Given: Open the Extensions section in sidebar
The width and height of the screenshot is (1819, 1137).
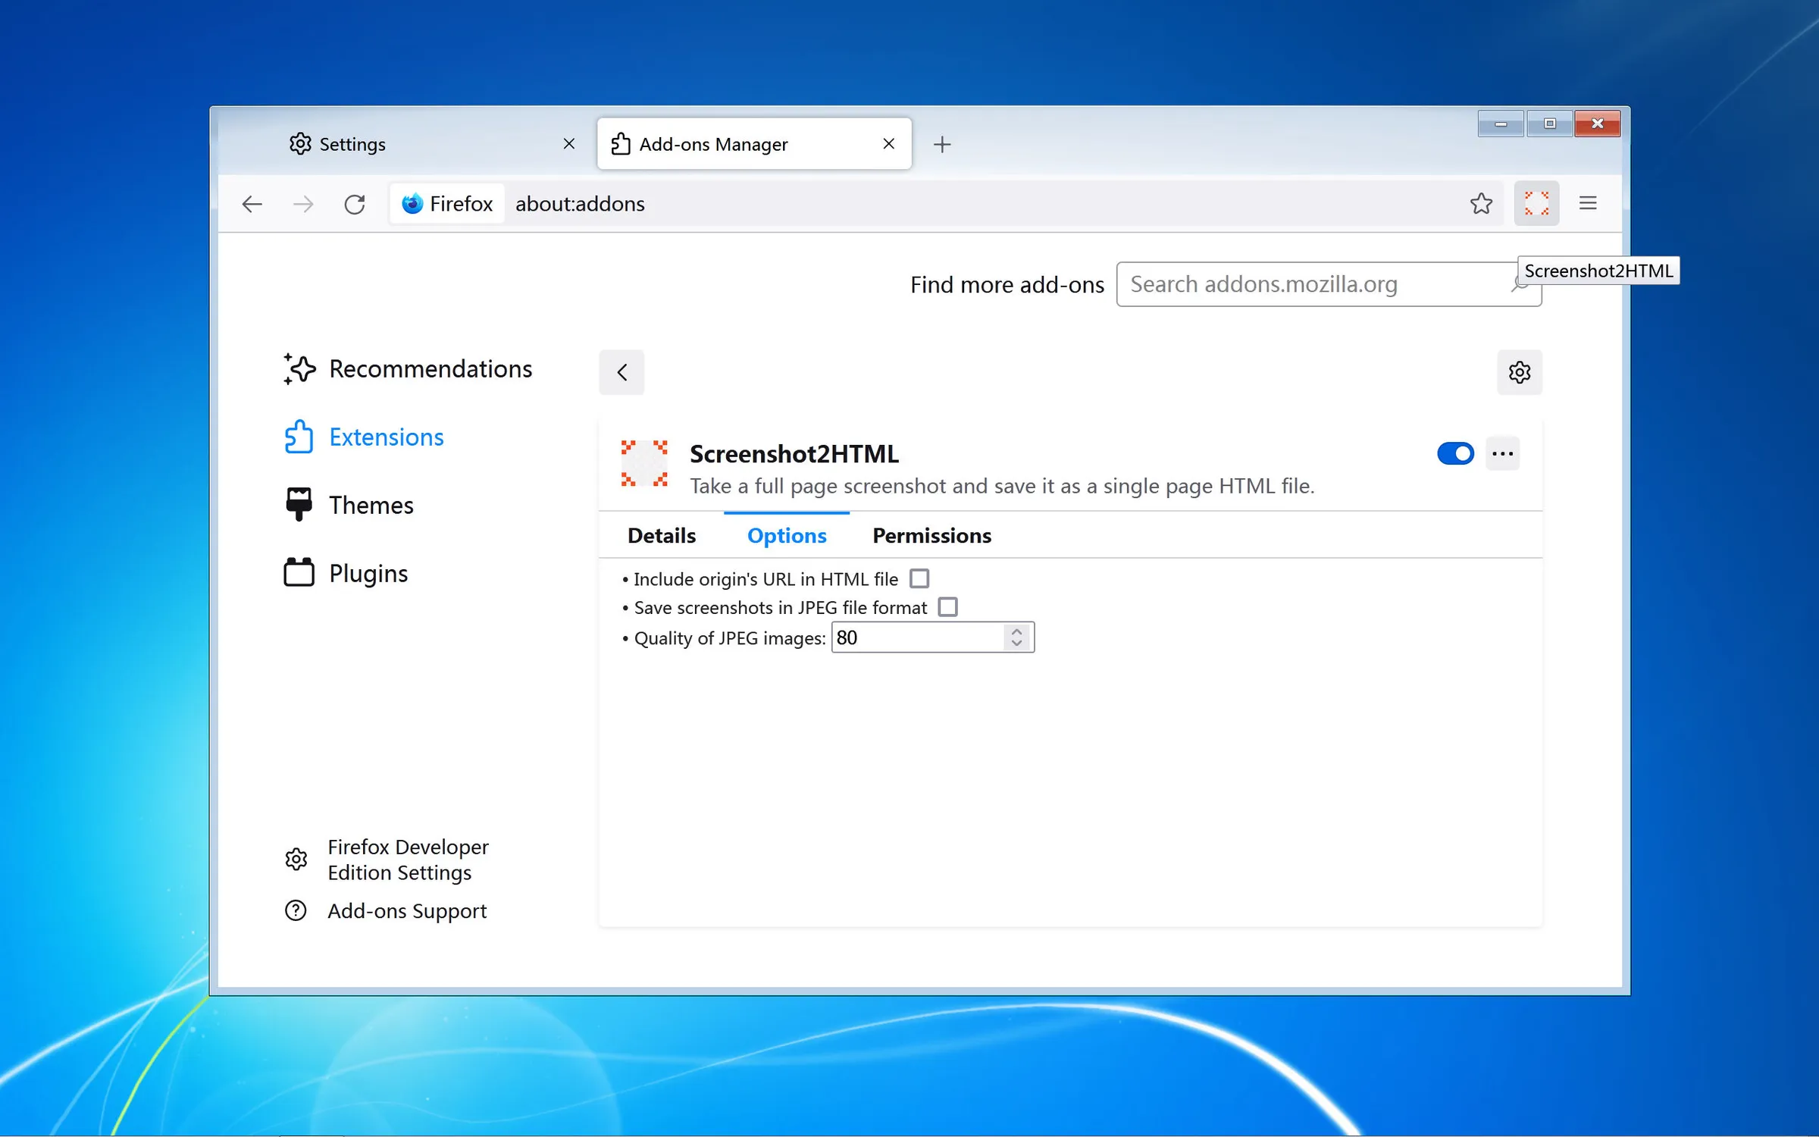Looking at the screenshot, I should [386, 437].
